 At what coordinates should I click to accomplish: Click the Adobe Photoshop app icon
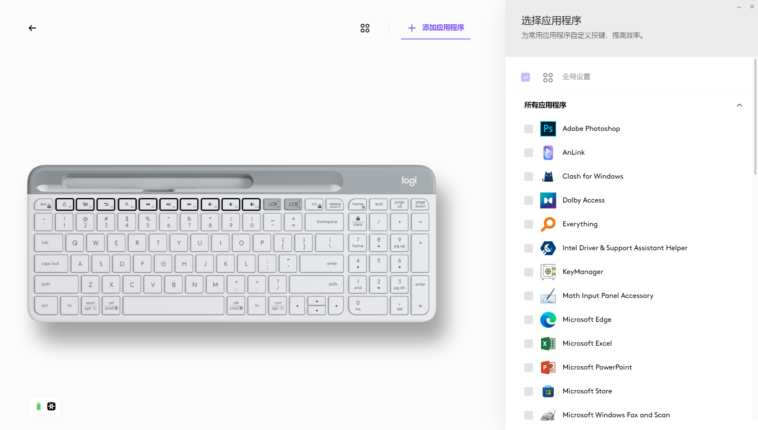point(548,128)
